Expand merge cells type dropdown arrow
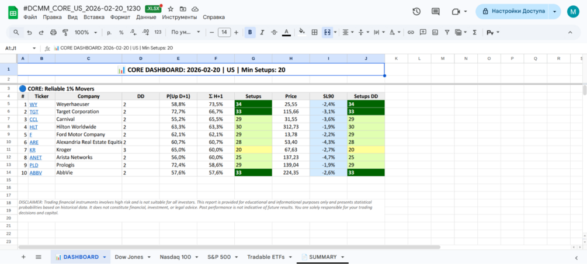 (x=335, y=33)
